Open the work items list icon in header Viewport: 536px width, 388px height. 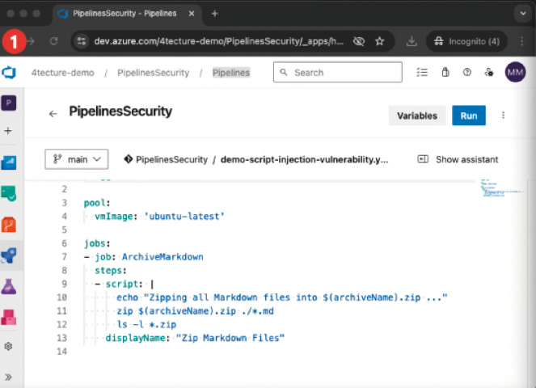coord(422,73)
